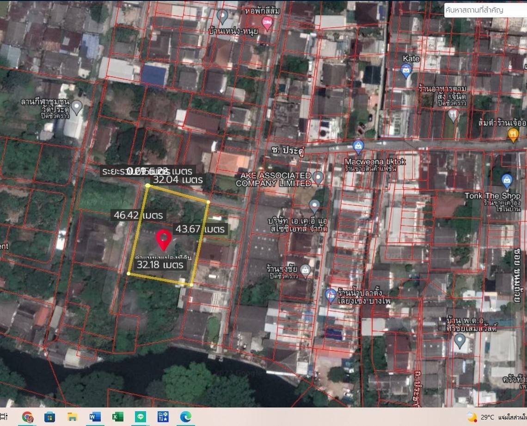Click the 32.04 เมตร measurement label

178,179
